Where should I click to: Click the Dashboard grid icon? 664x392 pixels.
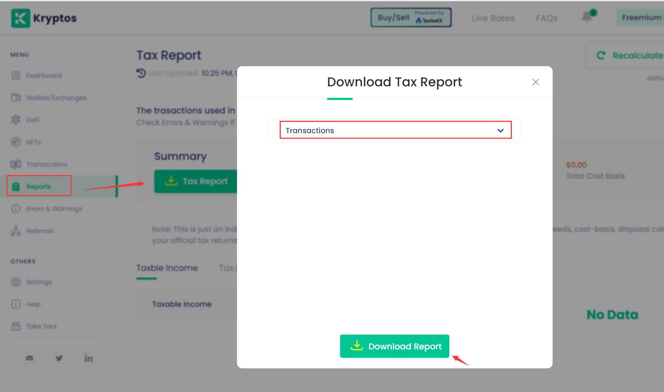(16, 75)
